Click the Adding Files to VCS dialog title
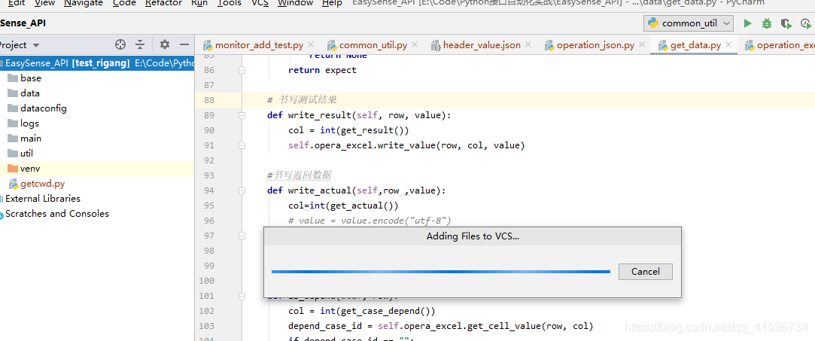Image resolution: width=815 pixels, height=341 pixels. 473,236
